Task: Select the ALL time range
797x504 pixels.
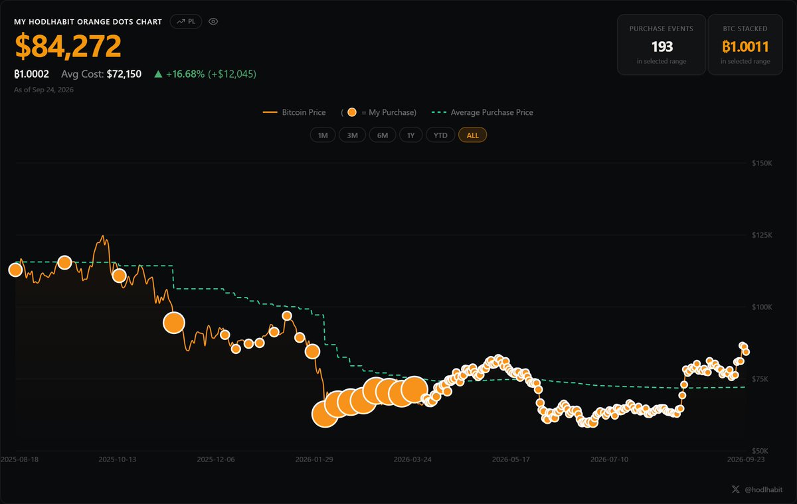Action: tap(473, 135)
